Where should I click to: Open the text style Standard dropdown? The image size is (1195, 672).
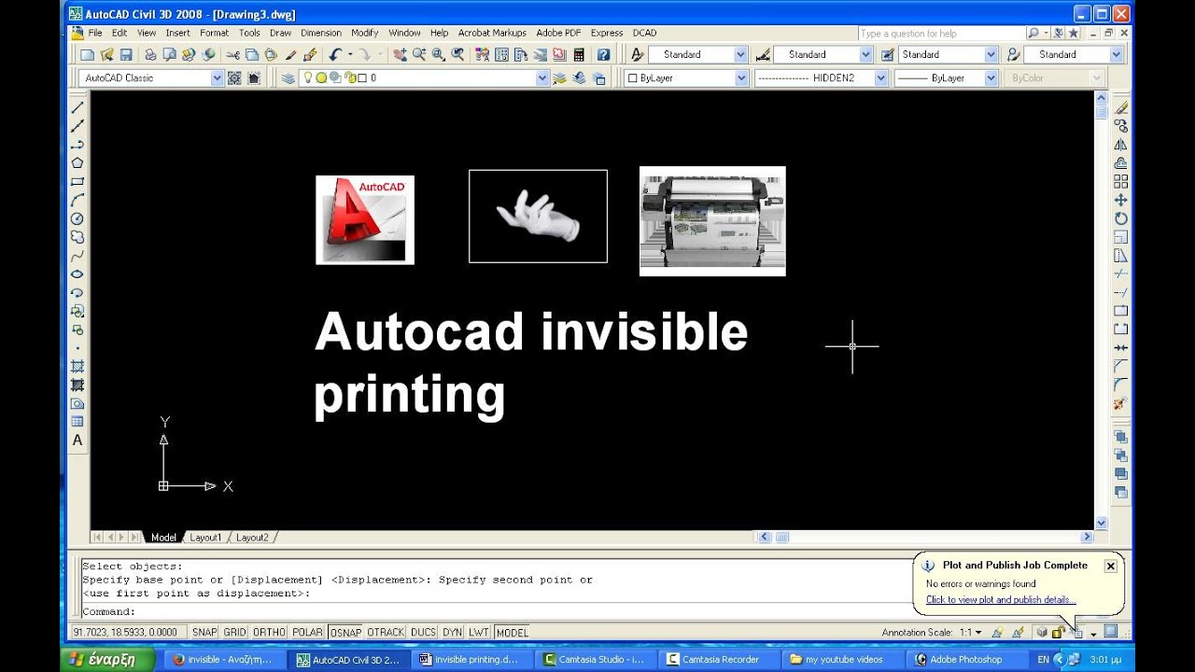point(741,55)
